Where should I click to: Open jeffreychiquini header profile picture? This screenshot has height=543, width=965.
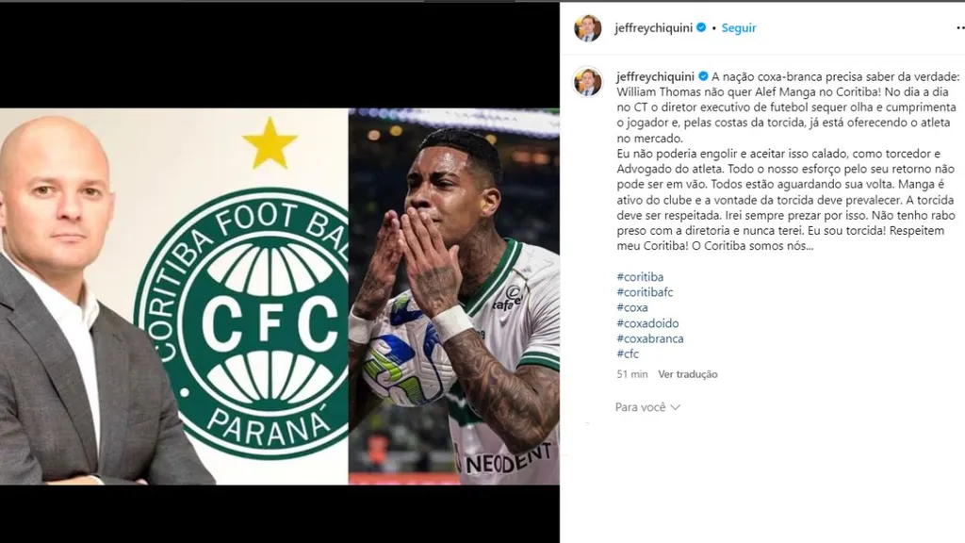click(588, 28)
